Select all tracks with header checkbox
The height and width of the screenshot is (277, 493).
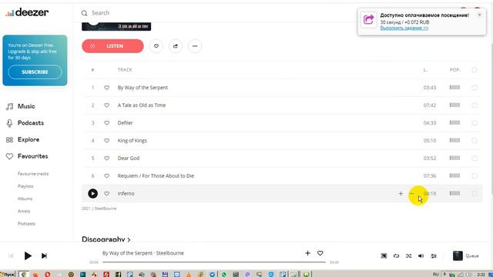[x=475, y=70]
